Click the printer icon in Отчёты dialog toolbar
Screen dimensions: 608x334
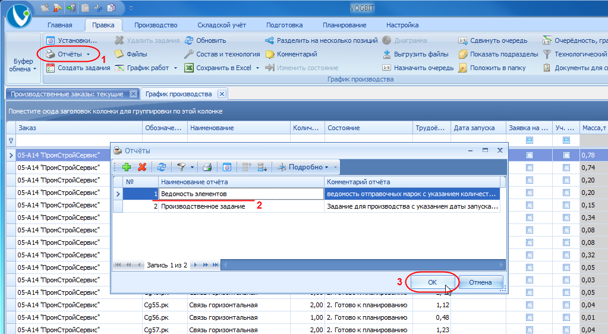[207, 167]
